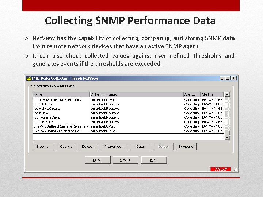The height and width of the screenshot is (197, 263).
Task: Click the Collecting status for tcpInErrs
Action: coord(192,113)
